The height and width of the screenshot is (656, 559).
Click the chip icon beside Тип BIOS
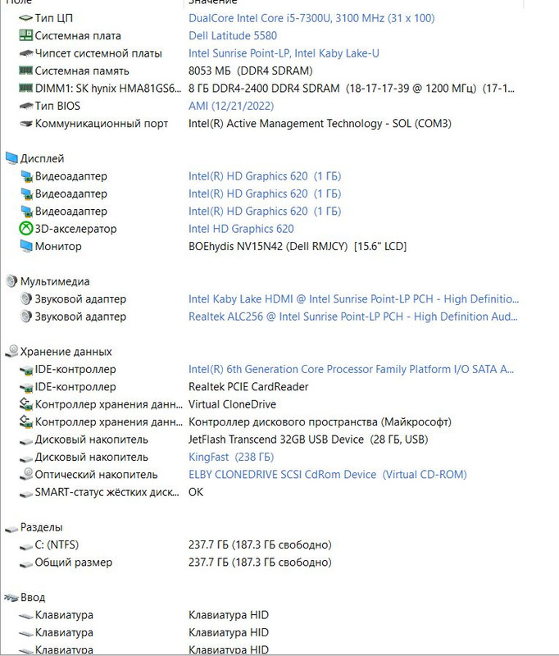pos(25,106)
